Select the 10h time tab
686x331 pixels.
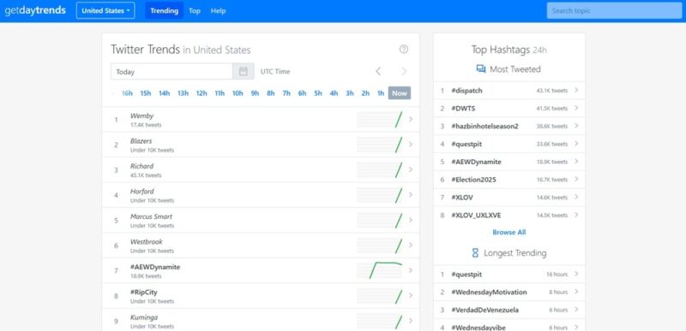tap(238, 93)
